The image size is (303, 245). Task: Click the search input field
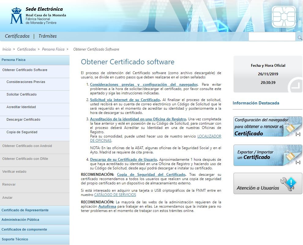point(272,37)
